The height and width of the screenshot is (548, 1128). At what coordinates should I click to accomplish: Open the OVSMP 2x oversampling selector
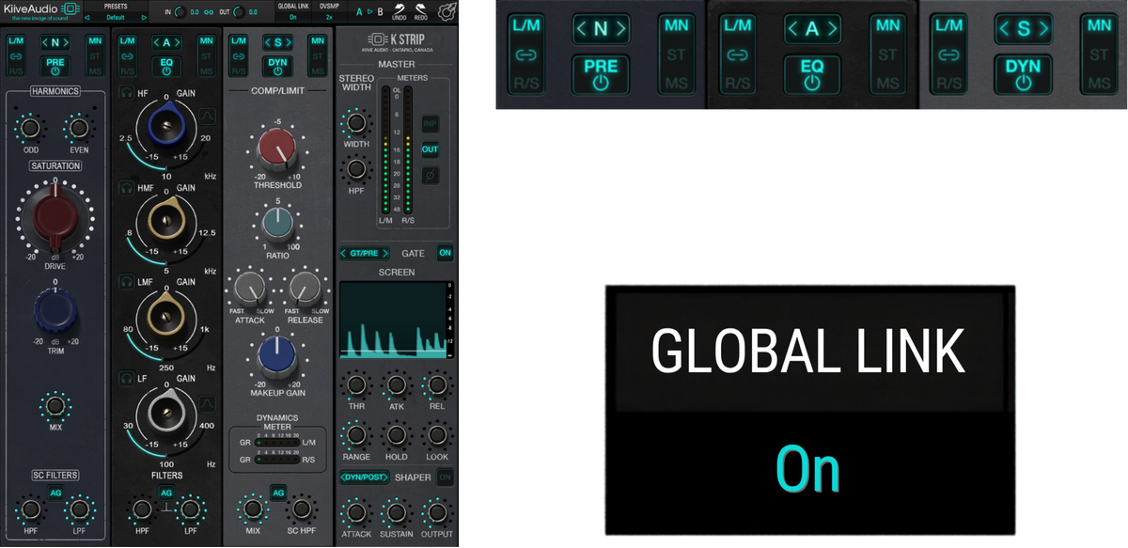pos(329,17)
